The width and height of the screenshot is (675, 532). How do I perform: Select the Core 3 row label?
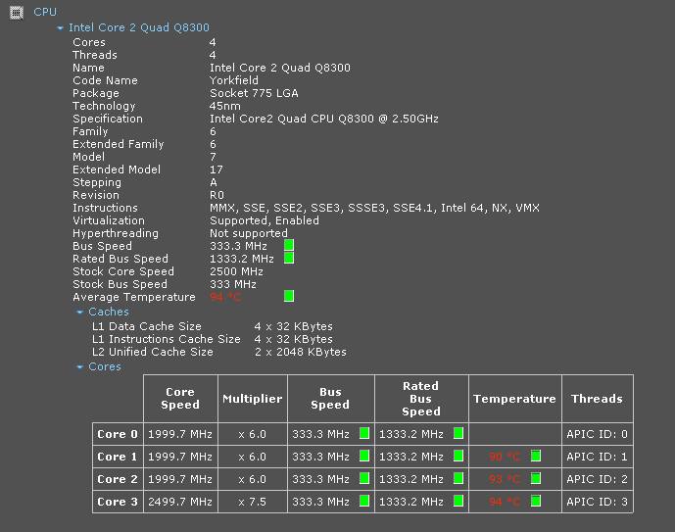[118, 502]
